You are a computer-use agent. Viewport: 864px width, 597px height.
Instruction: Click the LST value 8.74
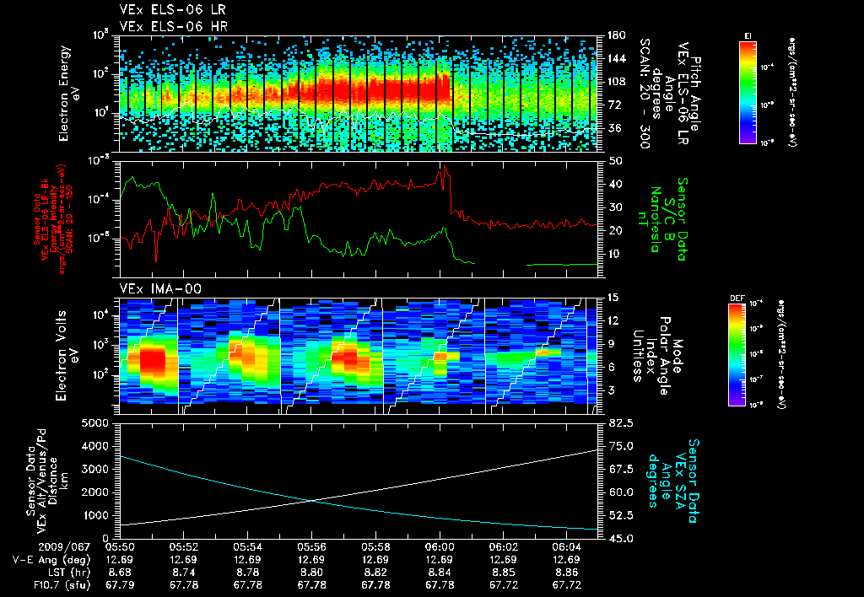point(184,573)
